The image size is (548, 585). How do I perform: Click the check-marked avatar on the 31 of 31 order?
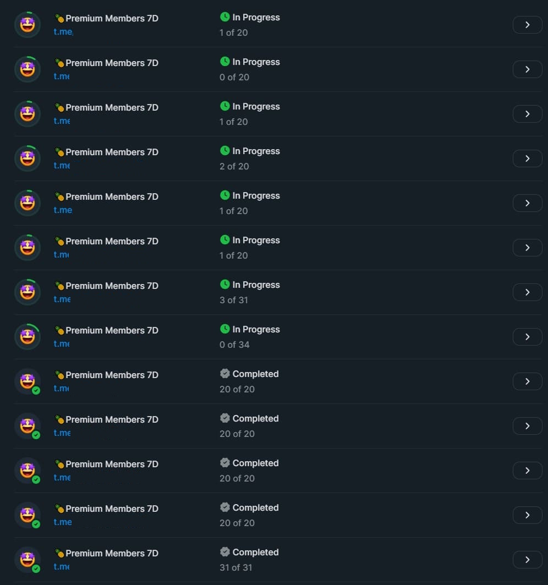[x=28, y=560]
